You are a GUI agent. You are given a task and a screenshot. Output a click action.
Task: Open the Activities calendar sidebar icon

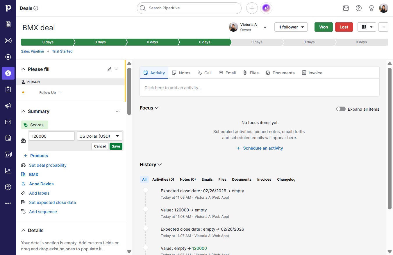pos(8,138)
